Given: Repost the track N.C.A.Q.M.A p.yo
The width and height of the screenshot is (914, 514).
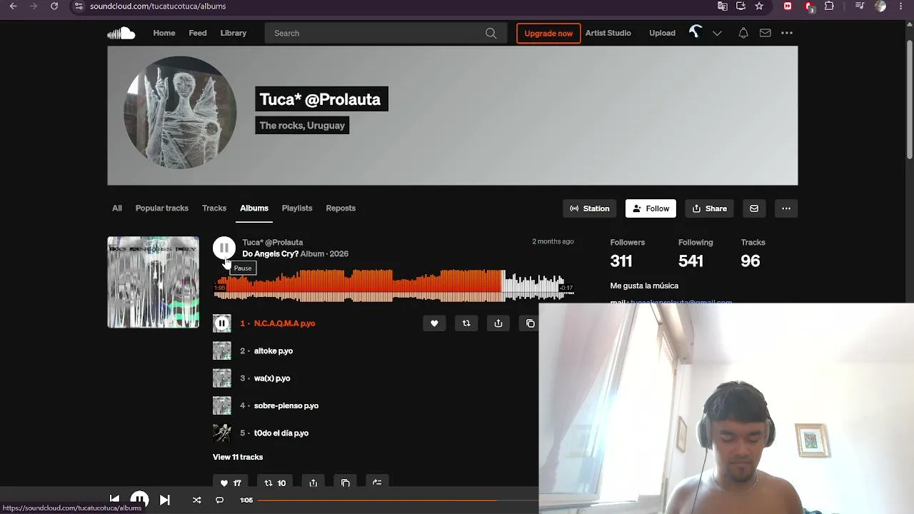Looking at the screenshot, I should [x=466, y=323].
